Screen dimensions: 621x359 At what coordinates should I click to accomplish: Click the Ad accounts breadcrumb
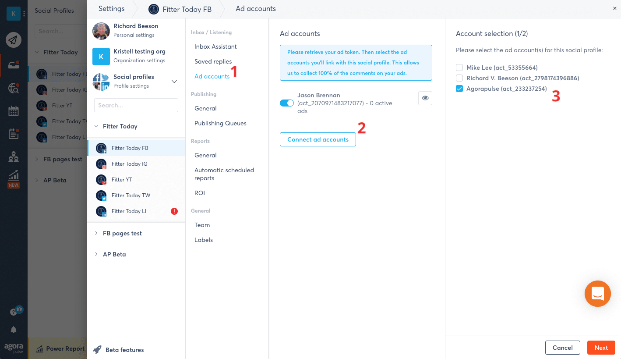256,8
